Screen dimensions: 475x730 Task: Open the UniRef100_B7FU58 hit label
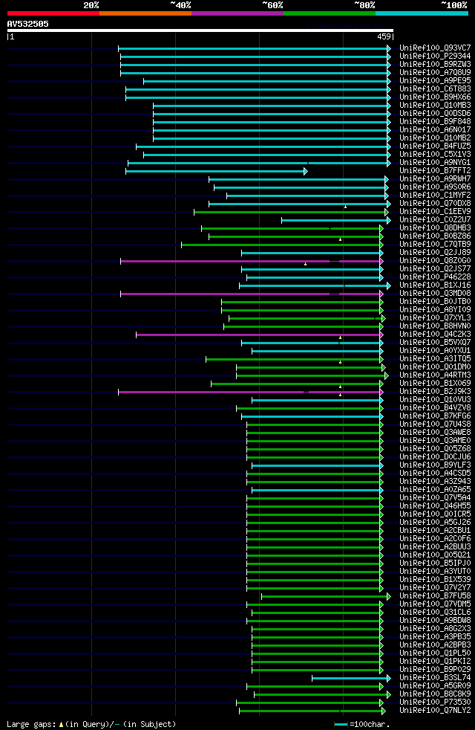(435, 596)
